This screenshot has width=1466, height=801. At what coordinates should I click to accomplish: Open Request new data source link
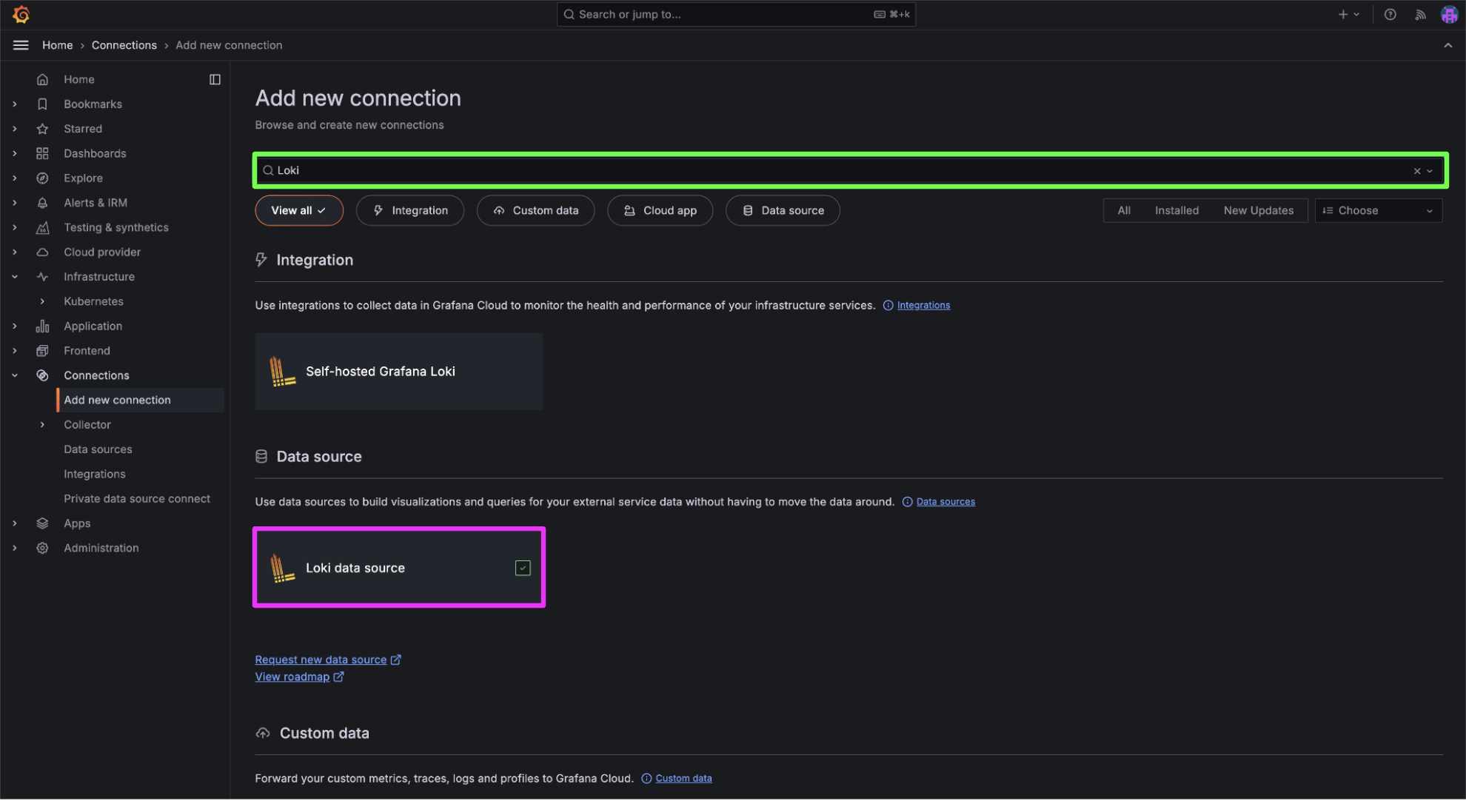click(321, 660)
